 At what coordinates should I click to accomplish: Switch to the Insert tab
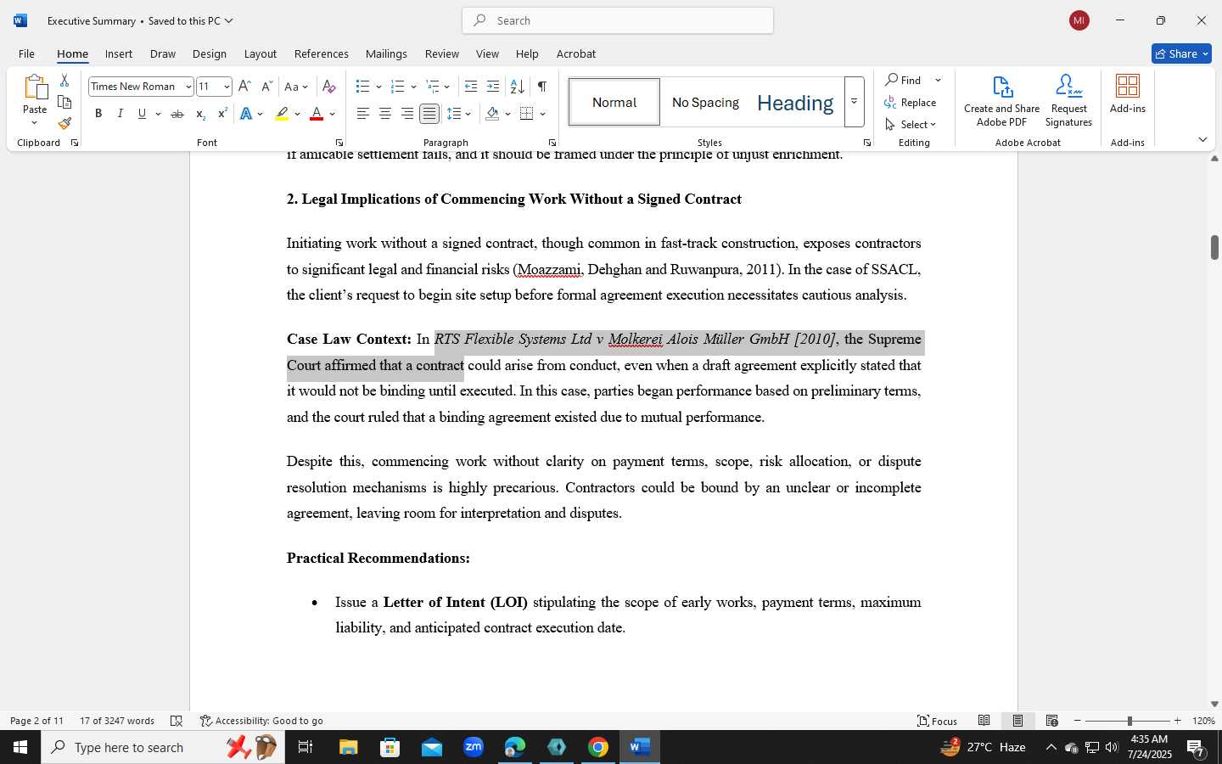pos(119,53)
